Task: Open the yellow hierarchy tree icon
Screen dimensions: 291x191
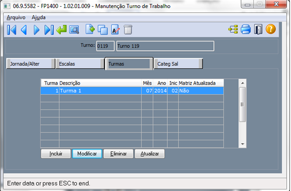Action: pyautogui.click(x=233, y=30)
